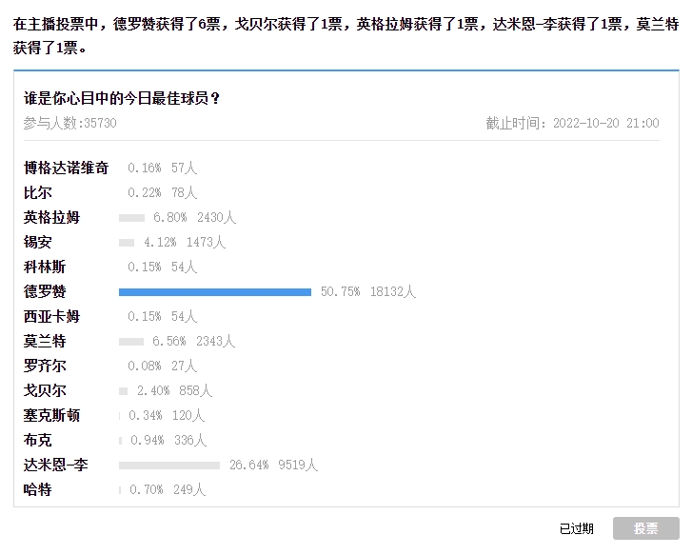Click the 50.75% 18132人 vote count text
This screenshot has width=692, height=555.
(368, 291)
